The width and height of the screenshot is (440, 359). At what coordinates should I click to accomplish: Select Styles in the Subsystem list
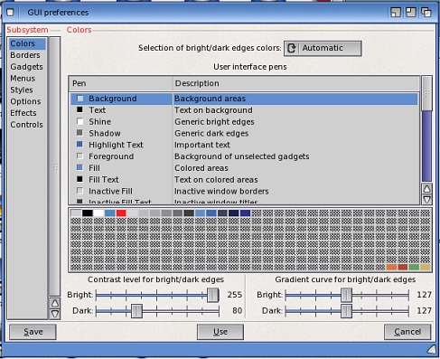point(27,90)
